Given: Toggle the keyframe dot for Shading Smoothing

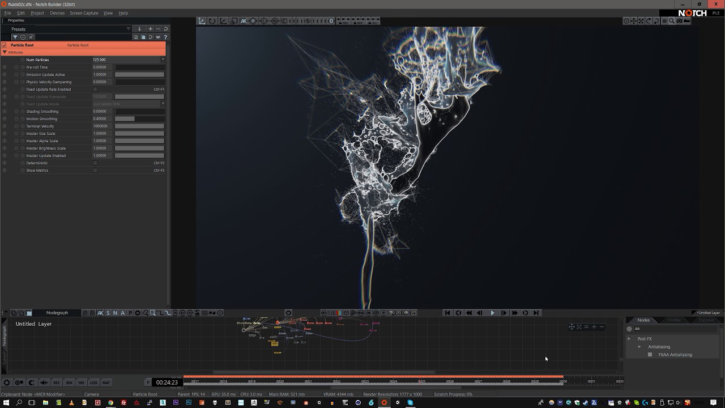Looking at the screenshot, I should click(16, 111).
